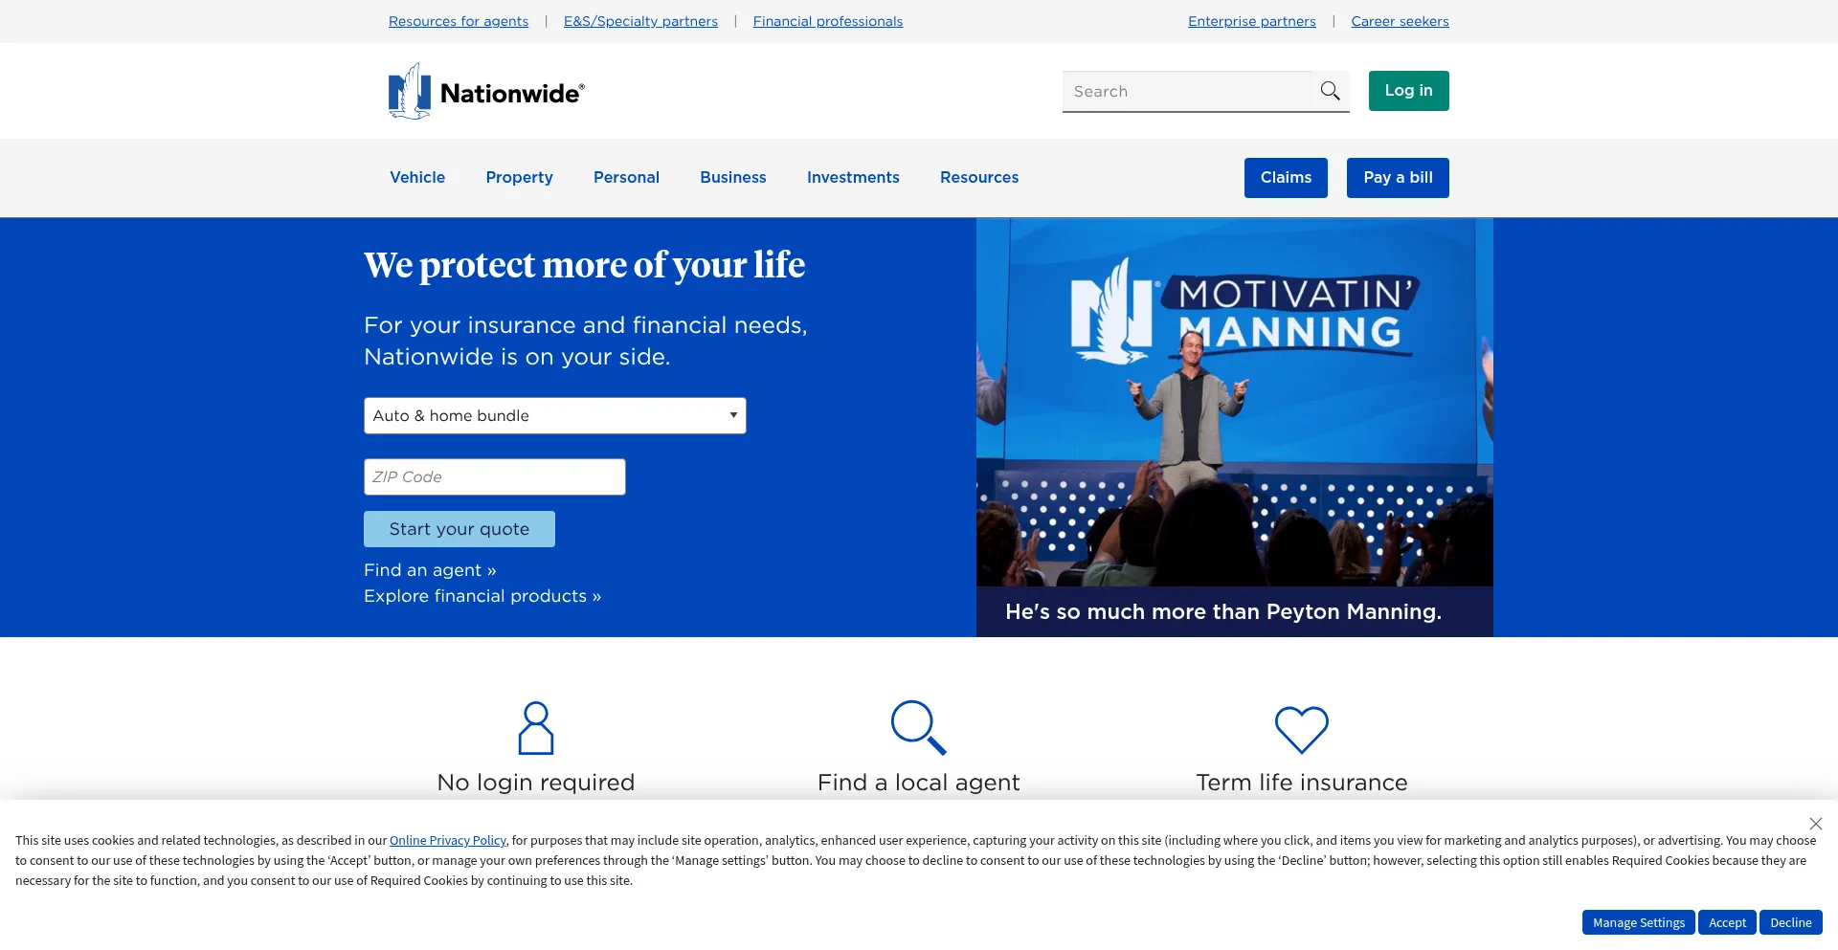
Task: Click the Claims button
Action: pos(1286,178)
